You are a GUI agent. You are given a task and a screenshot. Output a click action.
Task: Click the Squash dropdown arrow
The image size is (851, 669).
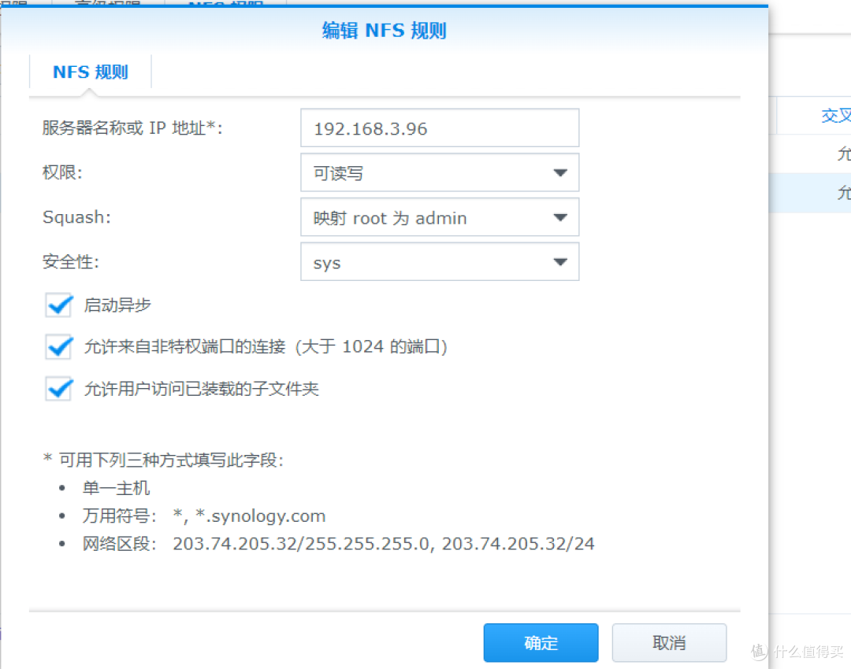tap(560, 218)
